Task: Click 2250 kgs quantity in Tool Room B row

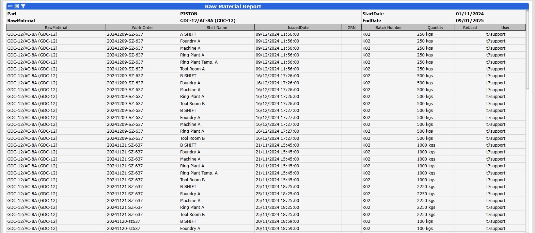Action: pos(435,215)
